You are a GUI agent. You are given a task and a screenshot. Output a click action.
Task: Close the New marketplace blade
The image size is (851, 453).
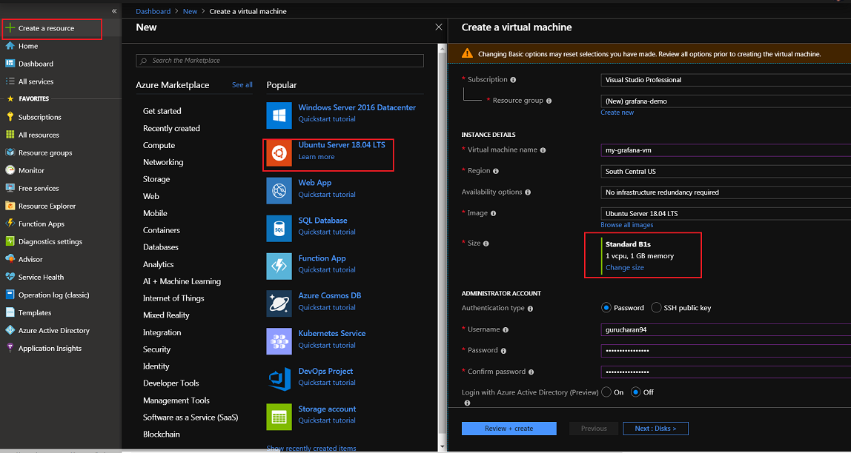tap(439, 27)
